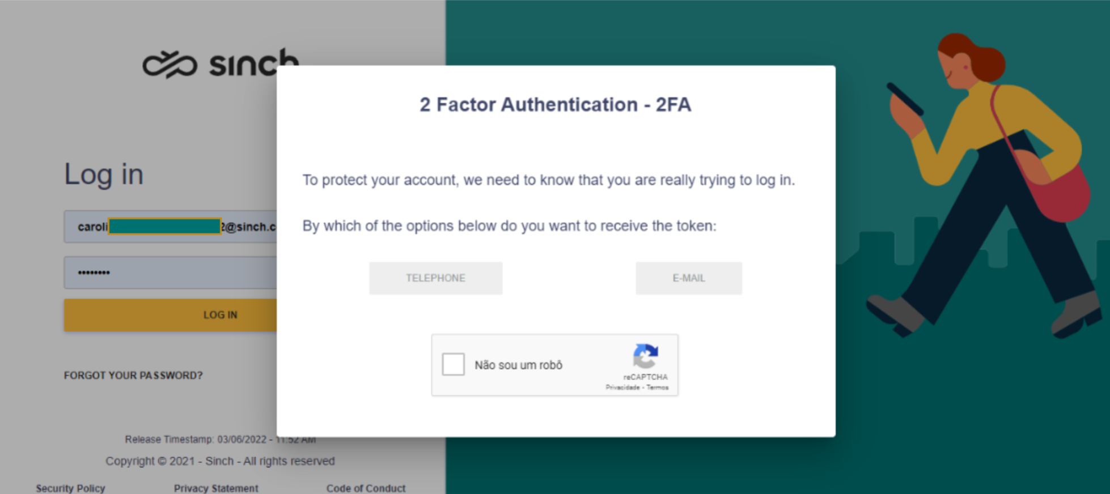
Task: Open the Privacy Statement link
Action: pyautogui.click(x=216, y=488)
